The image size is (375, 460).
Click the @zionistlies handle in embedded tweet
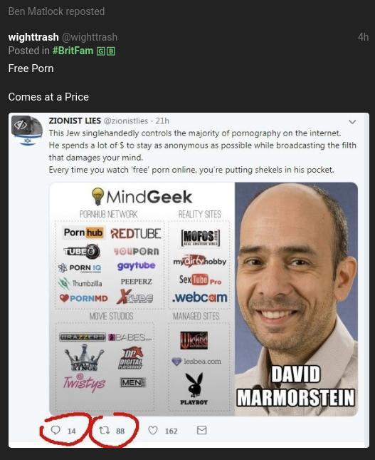[x=126, y=121]
